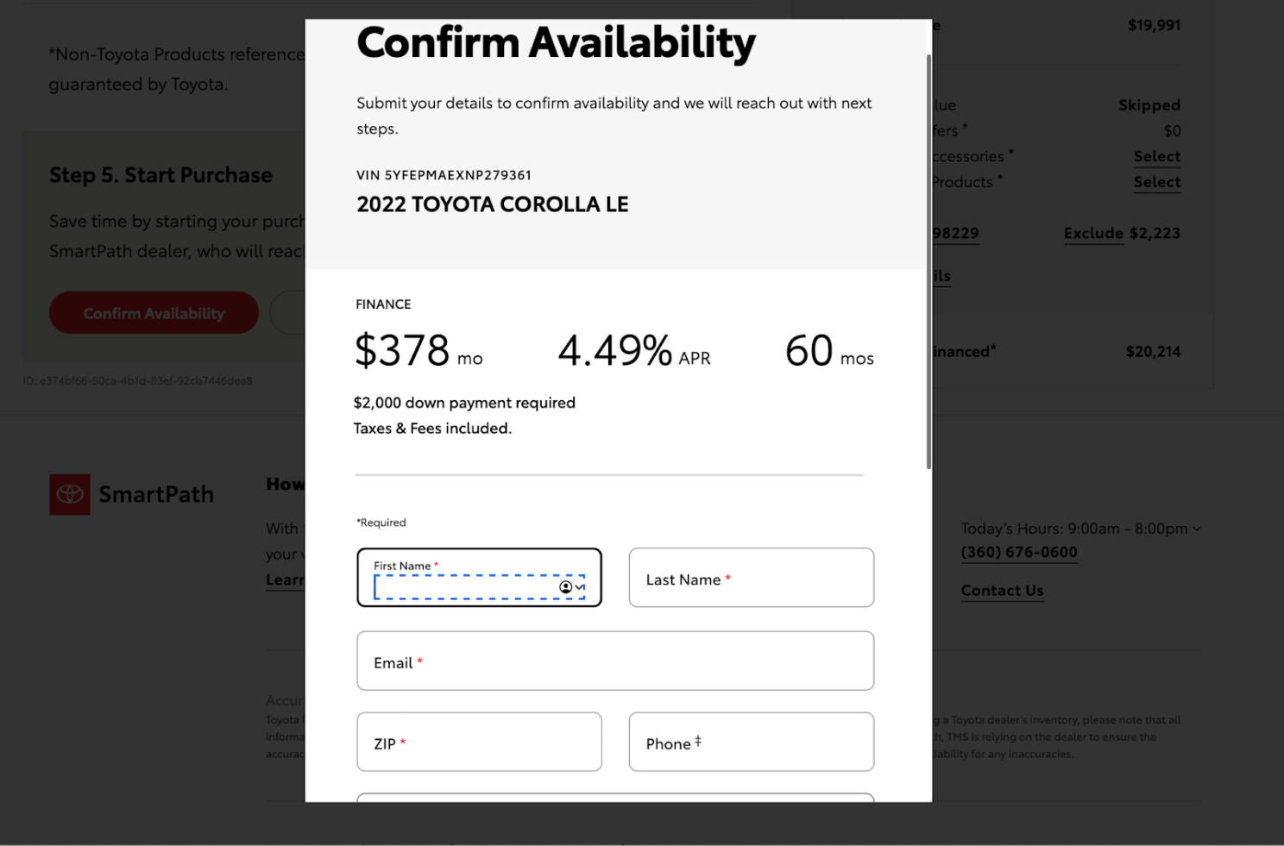The image size is (1284, 846).
Task: Expand Today's Hours chevron
Action: coord(1197,529)
